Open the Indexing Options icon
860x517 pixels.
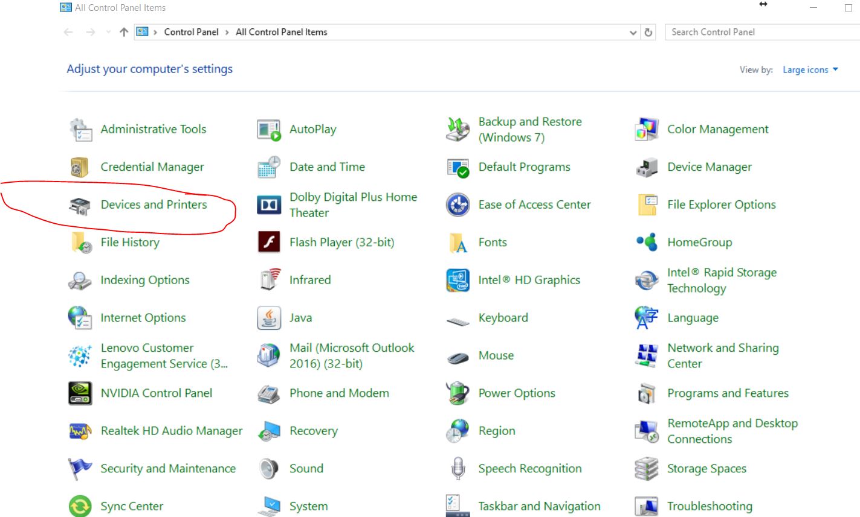click(x=80, y=281)
